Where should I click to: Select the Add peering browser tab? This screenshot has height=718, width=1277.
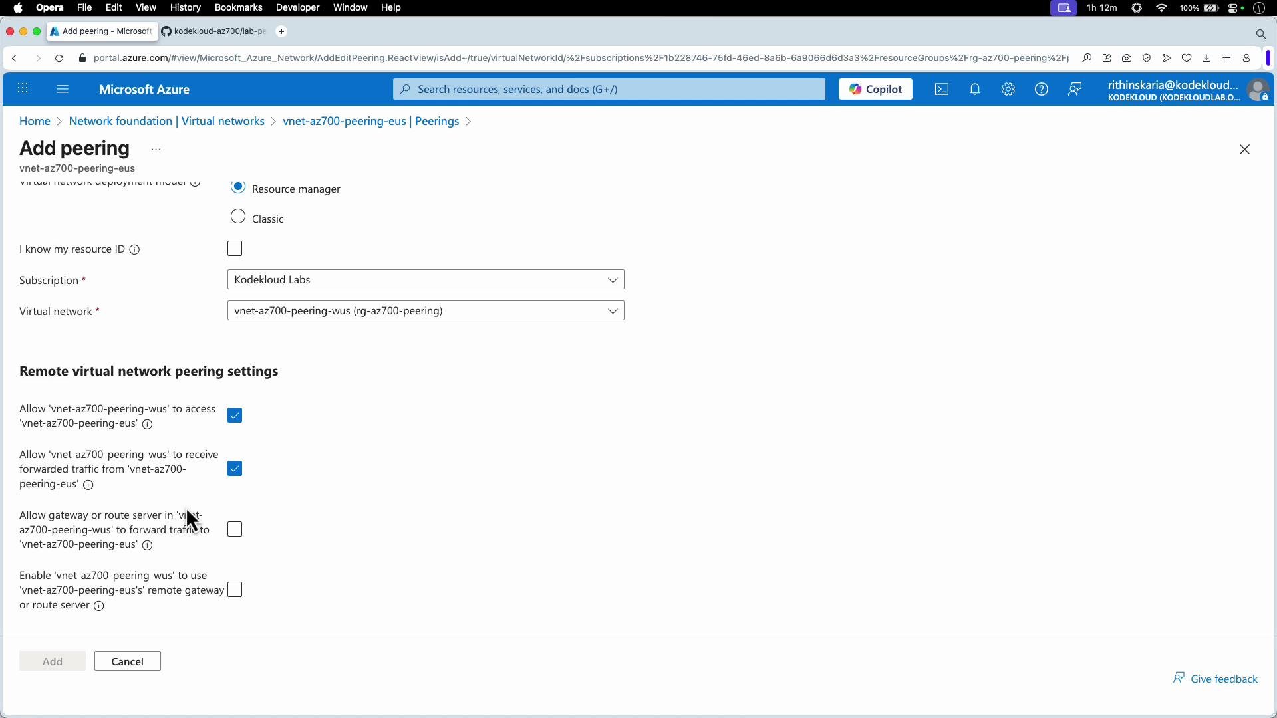pyautogui.click(x=102, y=31)
